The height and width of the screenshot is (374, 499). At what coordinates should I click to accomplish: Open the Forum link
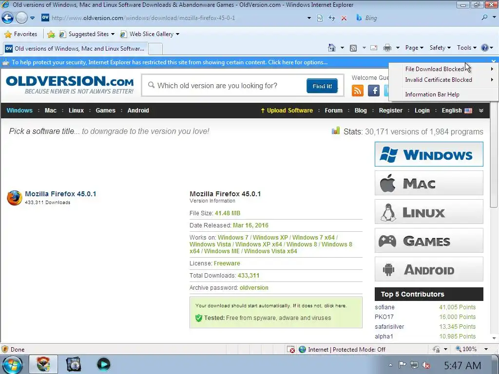pyautogui.click(x=333, y=111)
